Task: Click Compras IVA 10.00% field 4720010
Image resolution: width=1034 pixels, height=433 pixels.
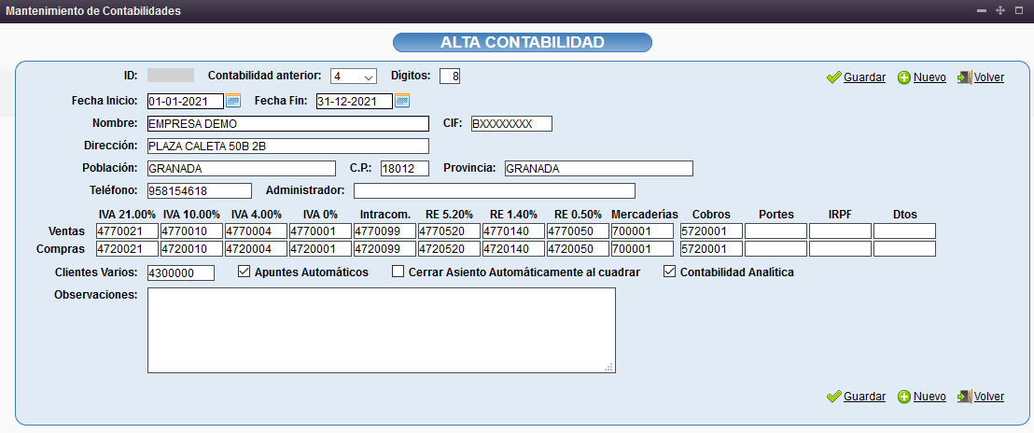Action: (x=192, y=249)
